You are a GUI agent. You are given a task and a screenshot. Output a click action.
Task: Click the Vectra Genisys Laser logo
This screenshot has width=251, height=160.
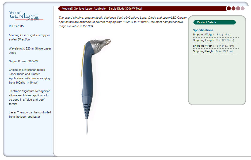pyautogui.click(x=26, y=16)
